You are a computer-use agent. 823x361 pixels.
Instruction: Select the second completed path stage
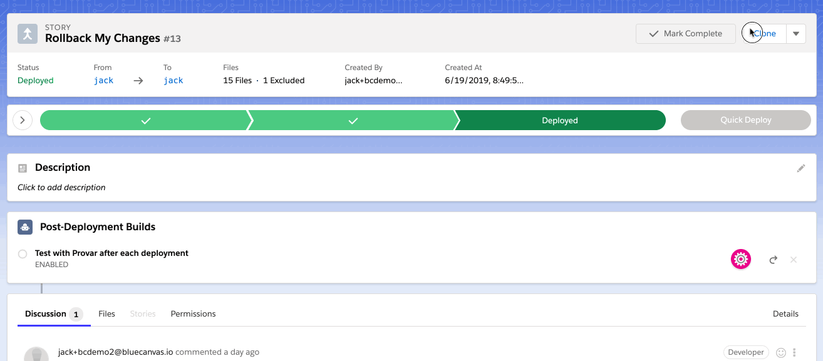(x=353, y=120)
